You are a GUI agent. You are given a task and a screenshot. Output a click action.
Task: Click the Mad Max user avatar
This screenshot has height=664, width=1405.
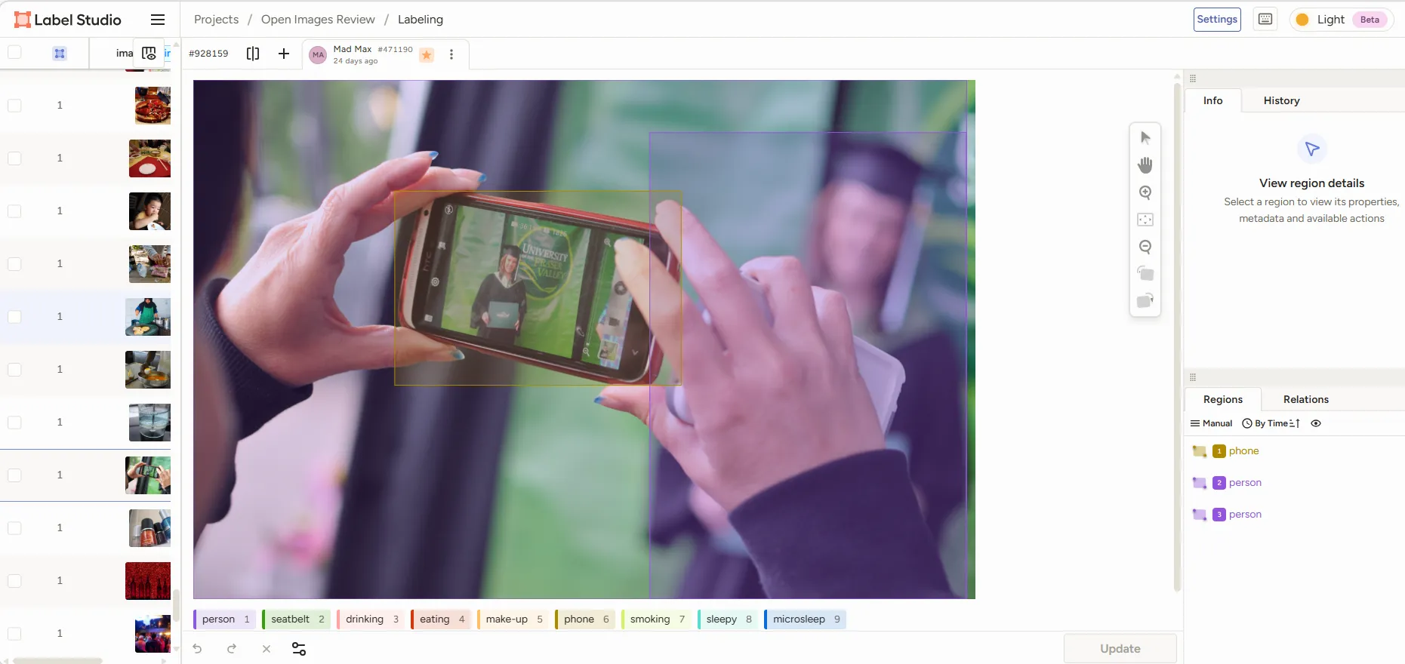[x=319, y=54]
